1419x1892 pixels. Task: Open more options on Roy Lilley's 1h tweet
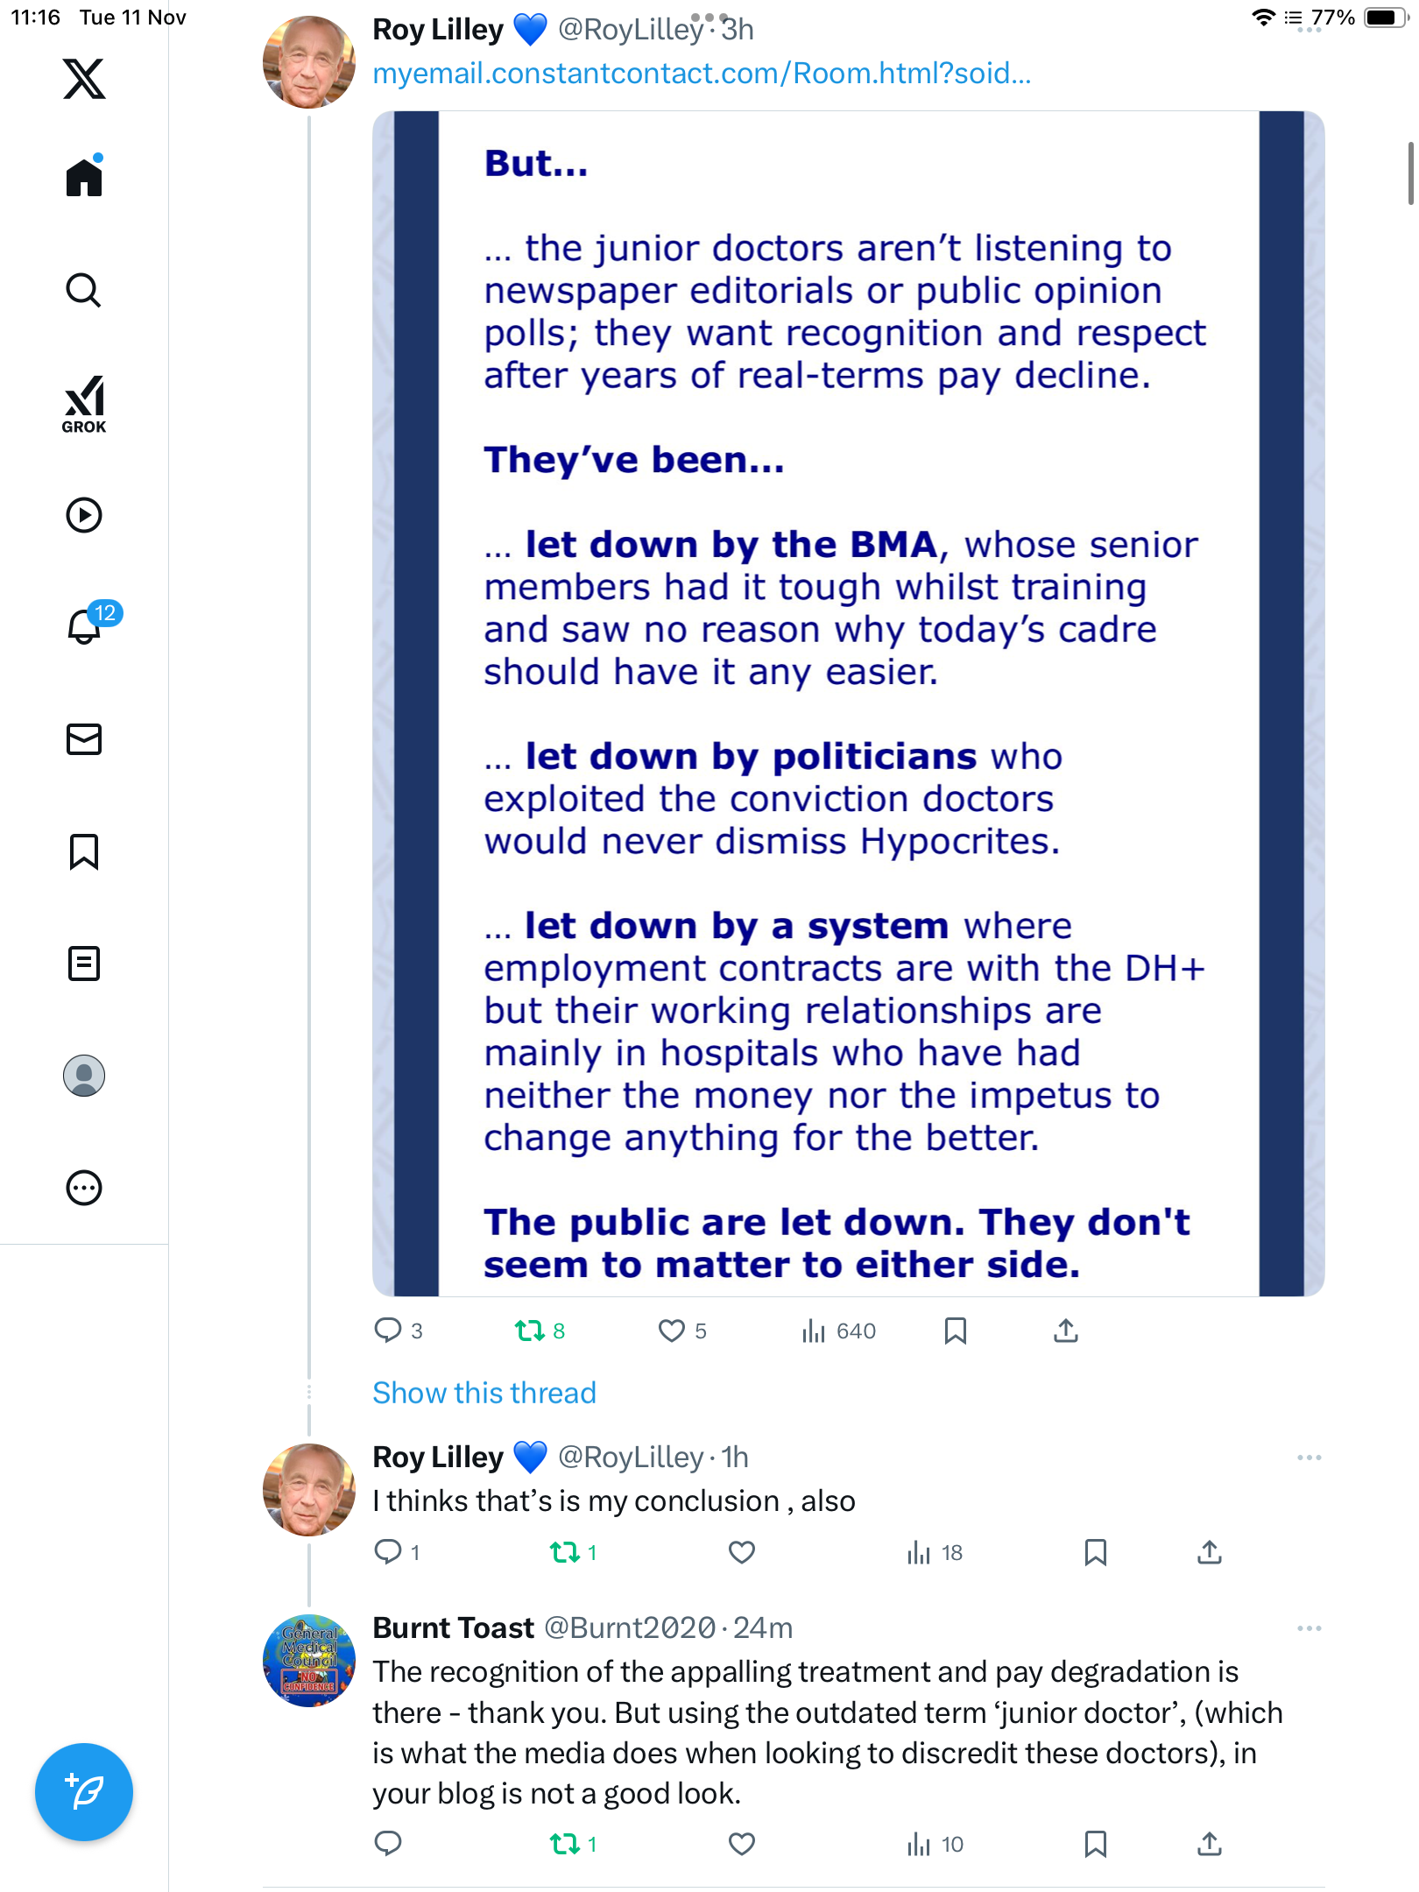[x=1309, y=1458]
